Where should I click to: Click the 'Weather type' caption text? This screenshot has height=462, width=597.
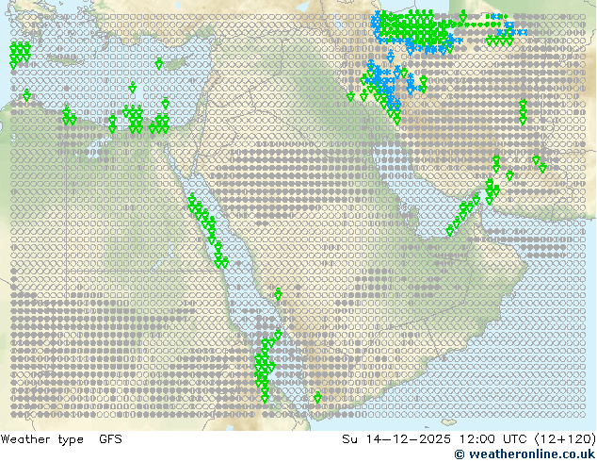point(41,439)
